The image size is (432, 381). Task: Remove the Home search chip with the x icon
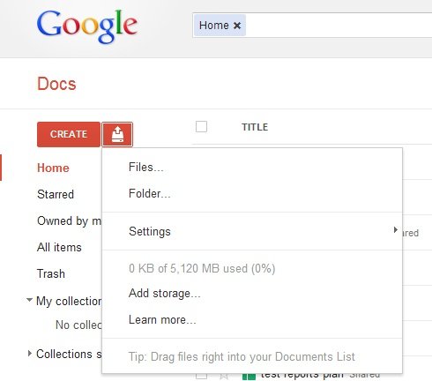pos(237,26)
